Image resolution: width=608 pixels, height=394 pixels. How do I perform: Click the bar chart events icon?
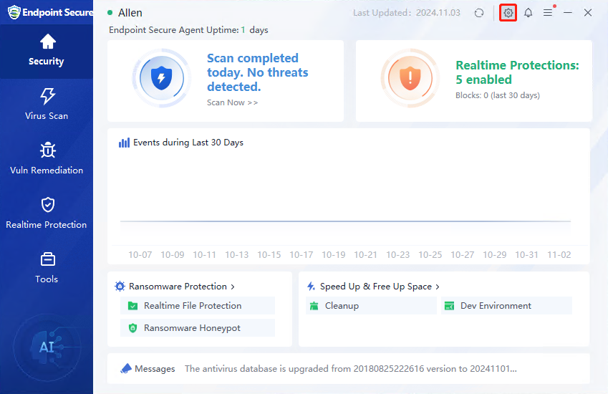tap(124, 143)
